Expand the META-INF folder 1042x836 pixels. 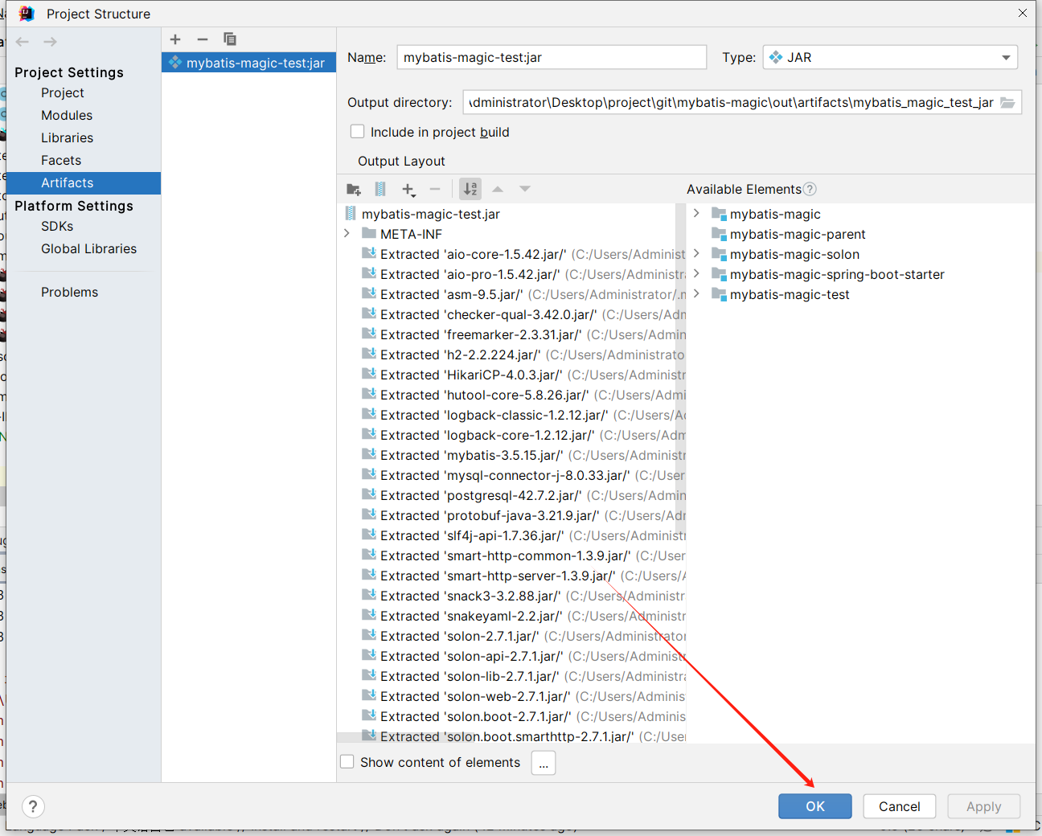[x=347, y=234]
